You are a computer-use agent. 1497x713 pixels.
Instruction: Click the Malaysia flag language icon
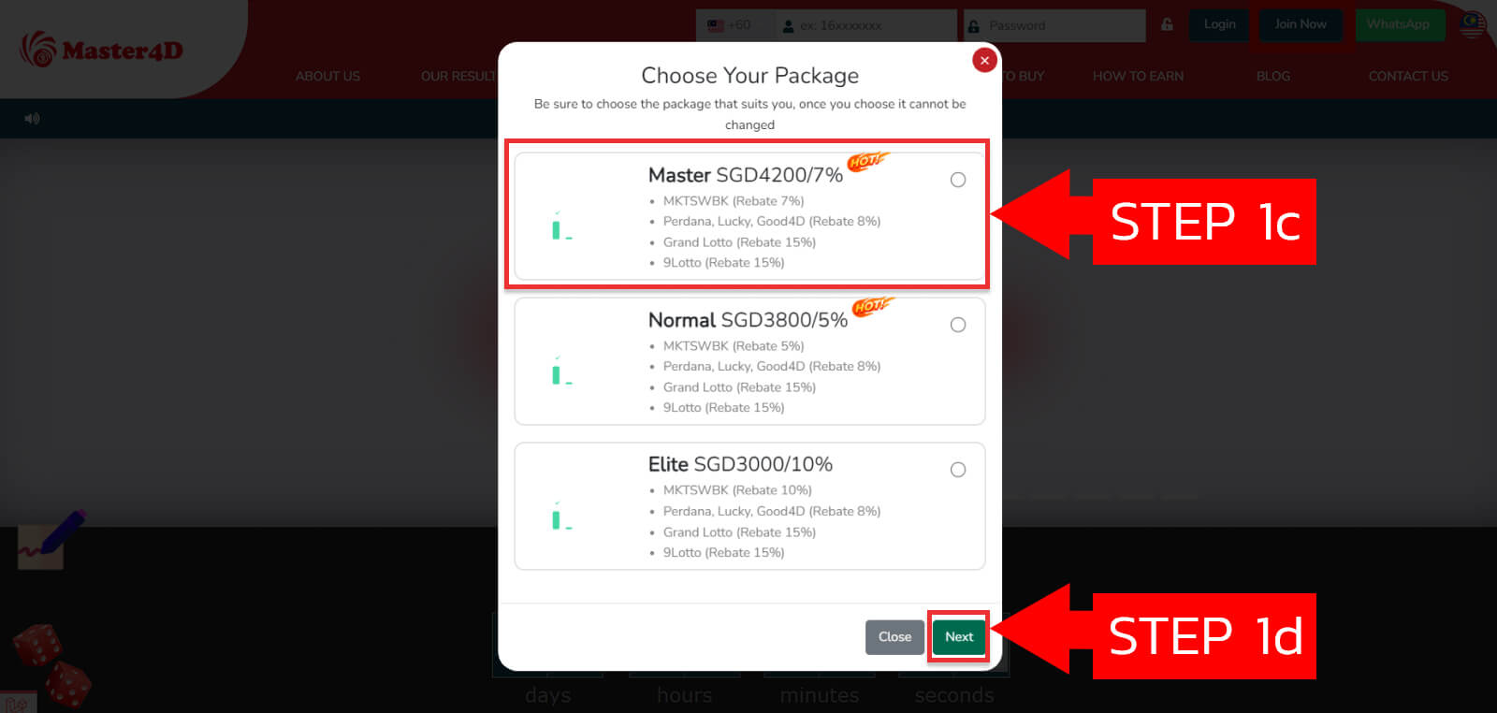[x=1473, y=24]
